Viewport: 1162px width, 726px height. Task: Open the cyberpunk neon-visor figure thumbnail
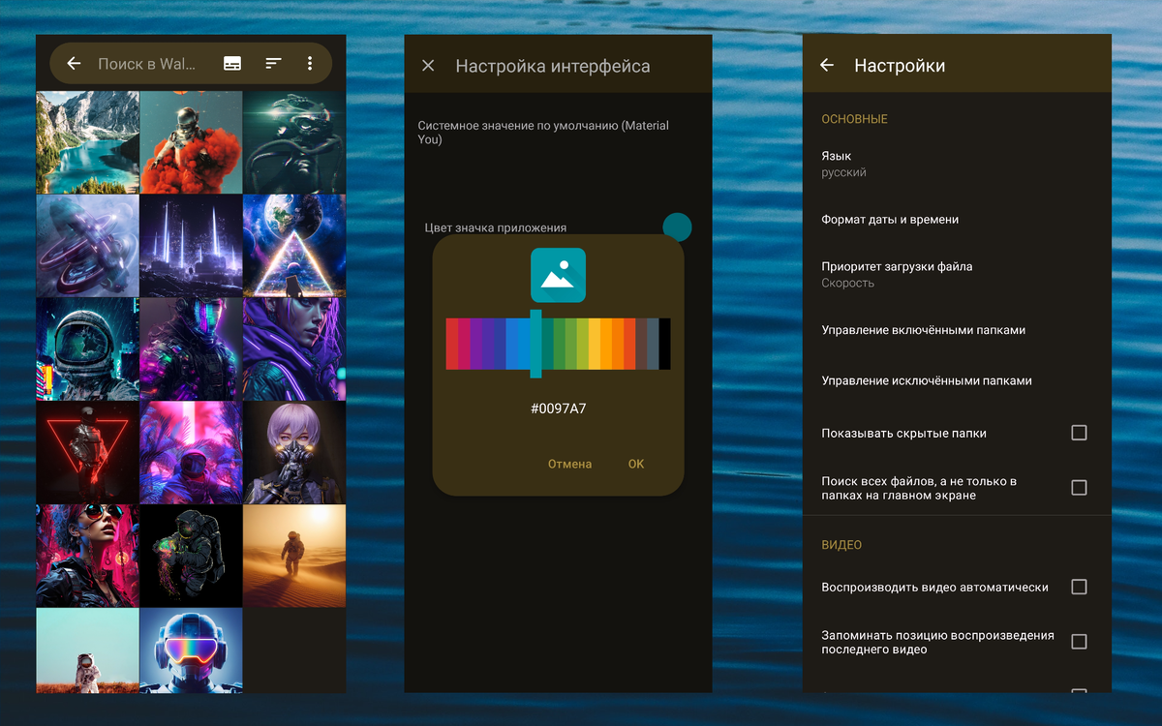point(191,349)
